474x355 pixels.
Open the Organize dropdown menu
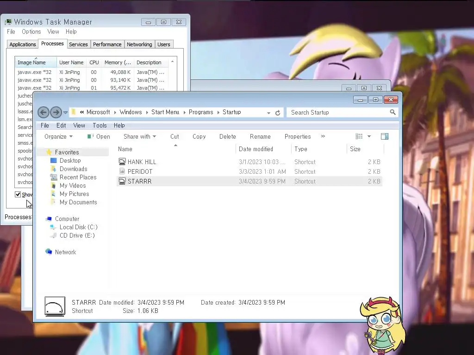[x=58, y=136]
